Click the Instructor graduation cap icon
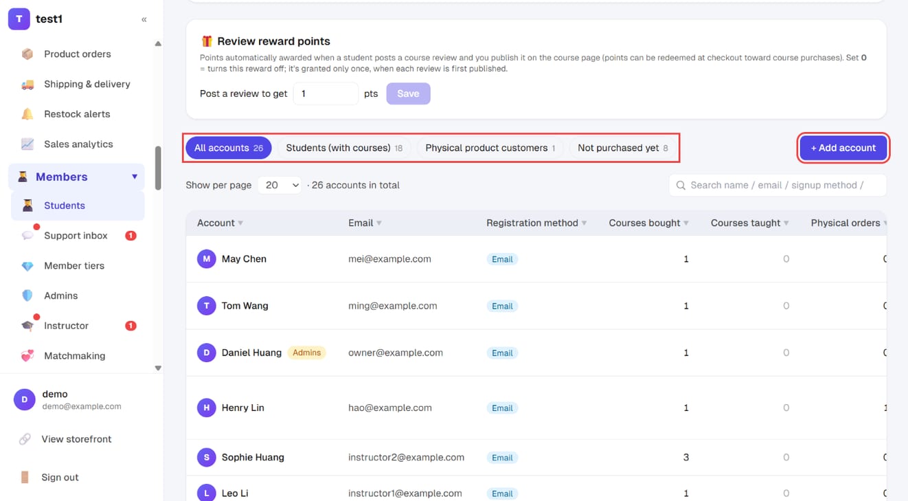The width and height of the screenshot is (908, 501). point(27,326)
